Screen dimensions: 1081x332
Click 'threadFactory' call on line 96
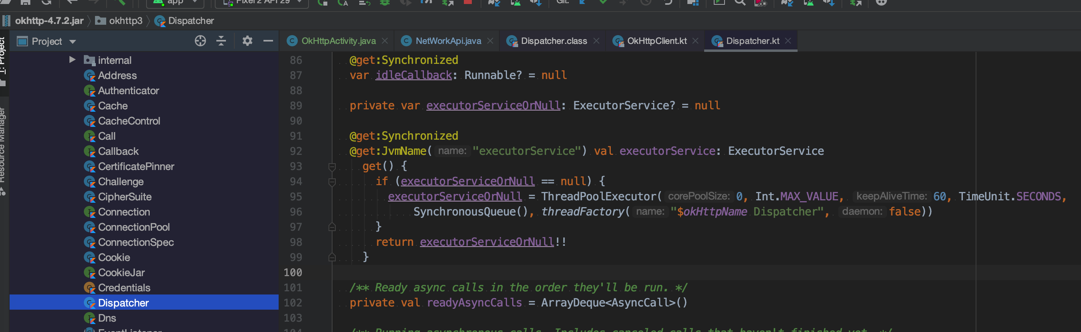tap(582, 211)
